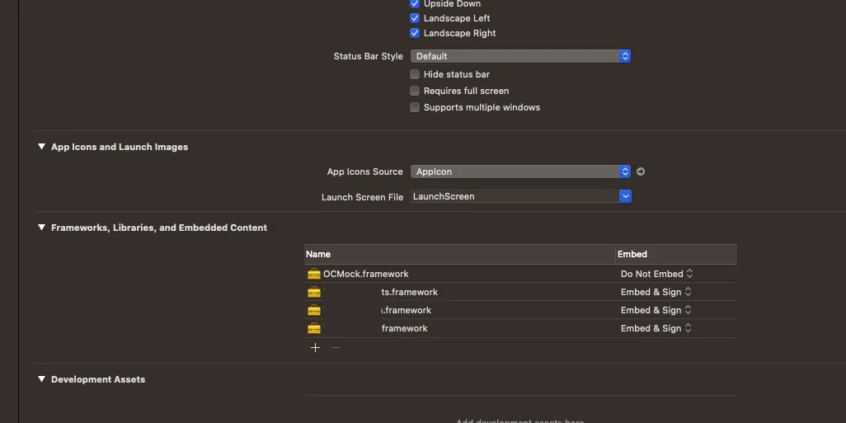846x423 pixels.
Task: Toggle Supports multiple windows checkbox
Action: coord(415,107)
